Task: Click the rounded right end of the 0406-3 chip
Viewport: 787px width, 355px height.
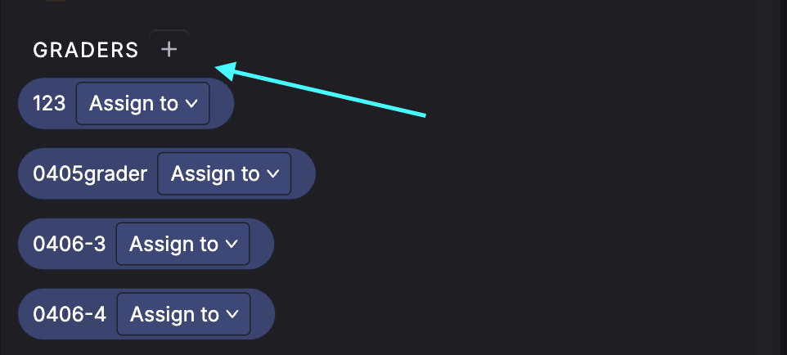Action: click(x=263, y=245)
